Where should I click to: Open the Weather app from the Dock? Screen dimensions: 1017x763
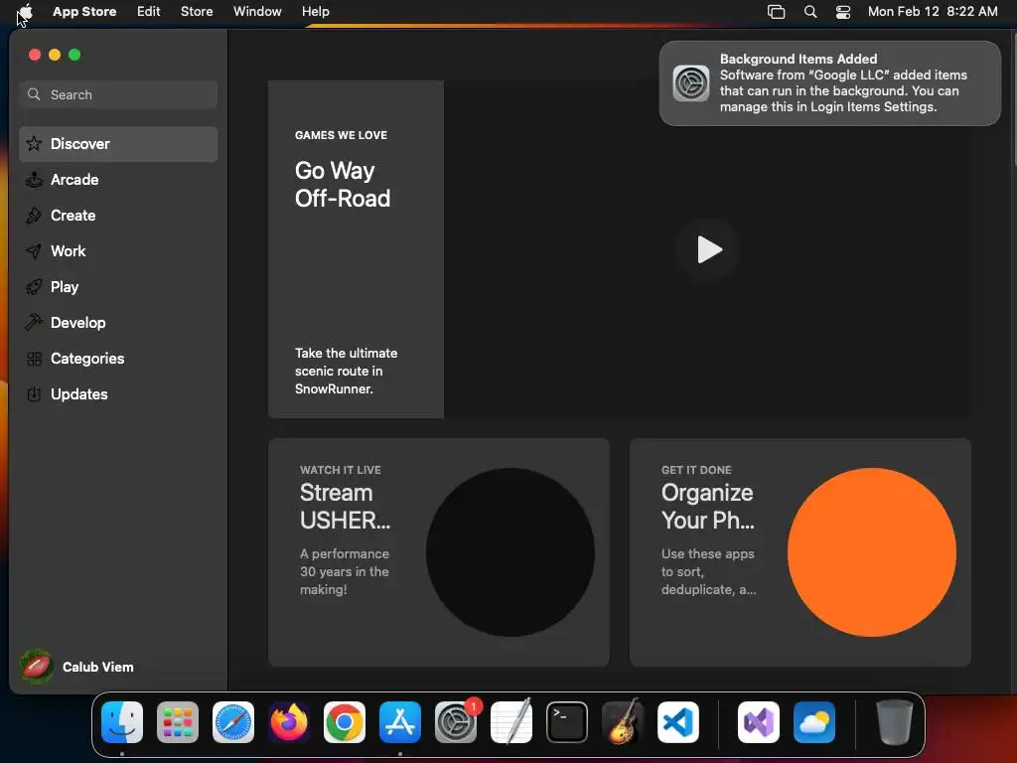tap(814, 722)
